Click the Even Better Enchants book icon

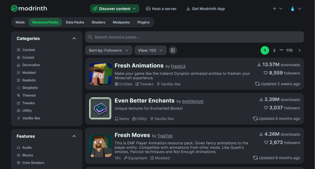(100, 109)
